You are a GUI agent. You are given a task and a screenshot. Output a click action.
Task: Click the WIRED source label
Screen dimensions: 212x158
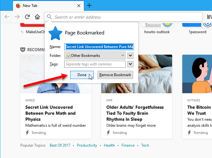(x=30, y=100)
